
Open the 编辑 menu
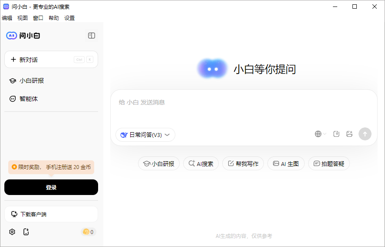coord(7,18)
